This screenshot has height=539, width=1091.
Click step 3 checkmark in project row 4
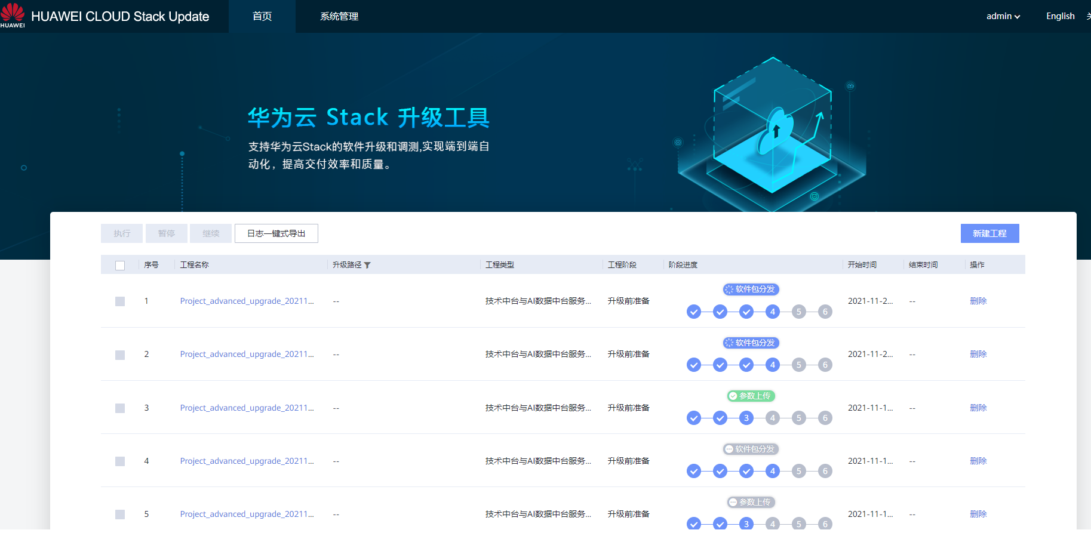point(746,471)
